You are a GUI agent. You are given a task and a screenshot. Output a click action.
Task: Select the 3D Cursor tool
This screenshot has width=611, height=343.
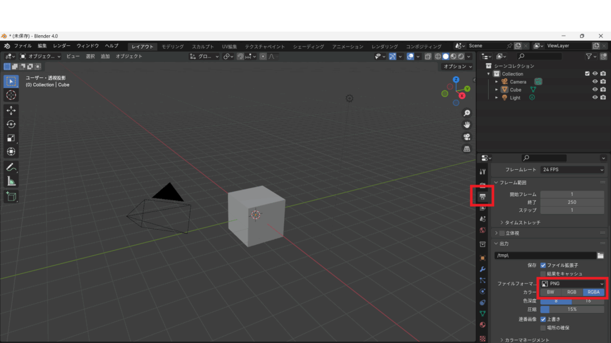tap(11, 95)
